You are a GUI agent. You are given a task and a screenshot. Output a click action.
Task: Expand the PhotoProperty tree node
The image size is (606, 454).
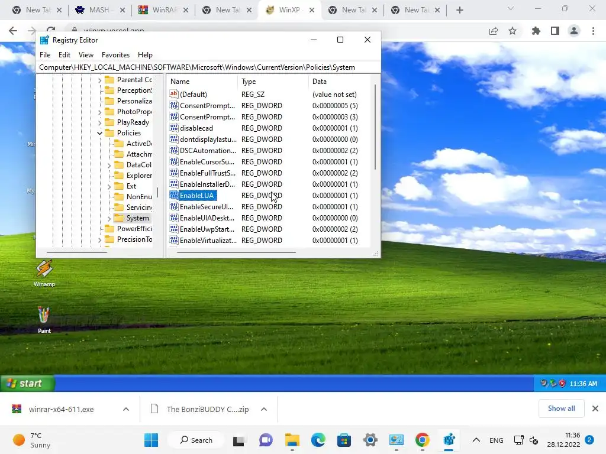pos(99,112)
